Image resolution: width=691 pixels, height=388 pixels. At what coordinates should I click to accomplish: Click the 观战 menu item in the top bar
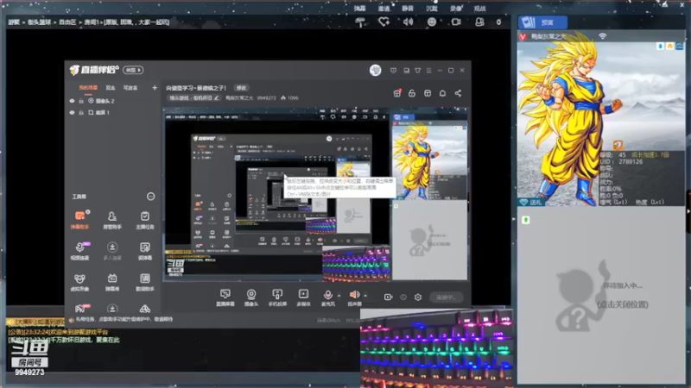(x=479, y=9)
